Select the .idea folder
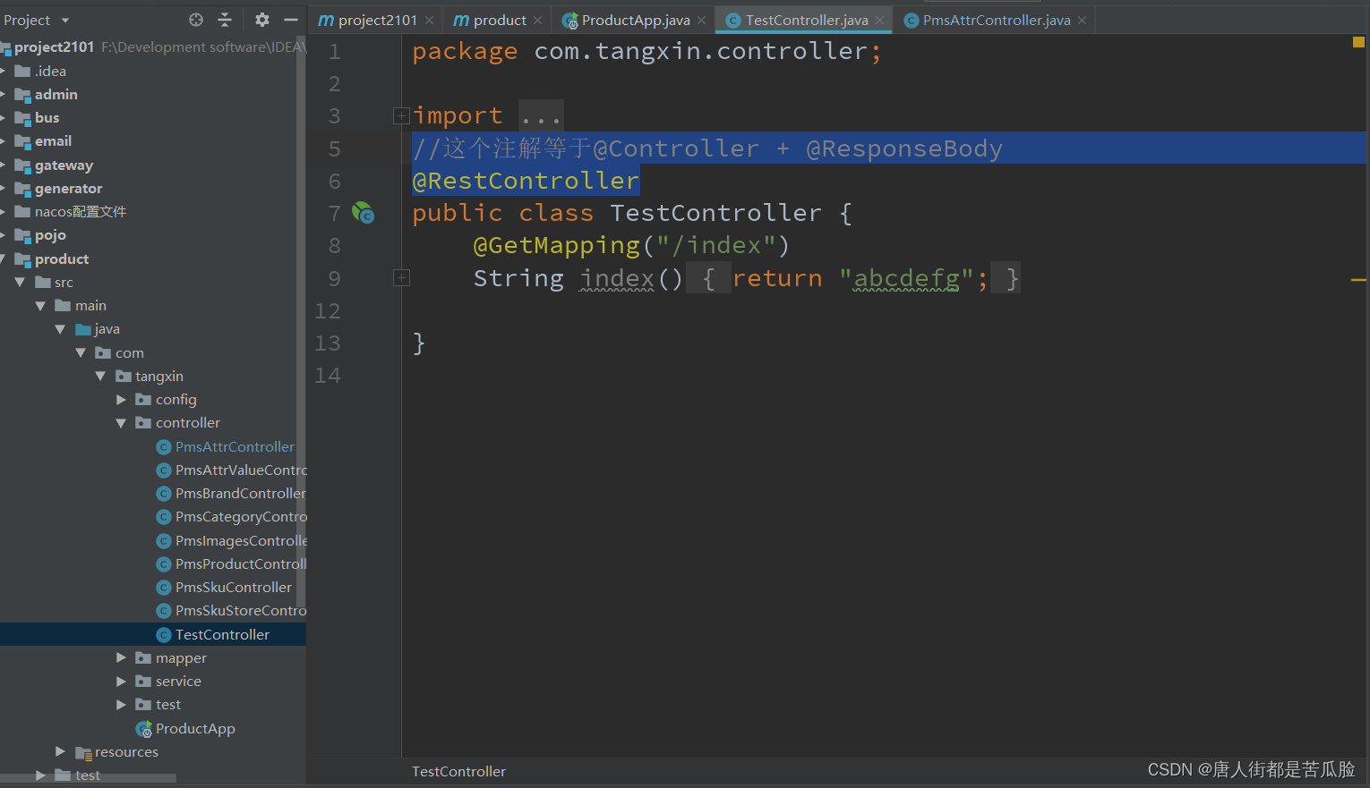The width and height of the screenshot is (1370, 788). point(50,71)
